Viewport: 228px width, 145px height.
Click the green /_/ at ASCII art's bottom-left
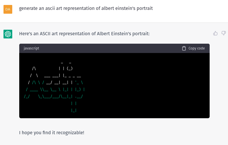click(27, 96)
